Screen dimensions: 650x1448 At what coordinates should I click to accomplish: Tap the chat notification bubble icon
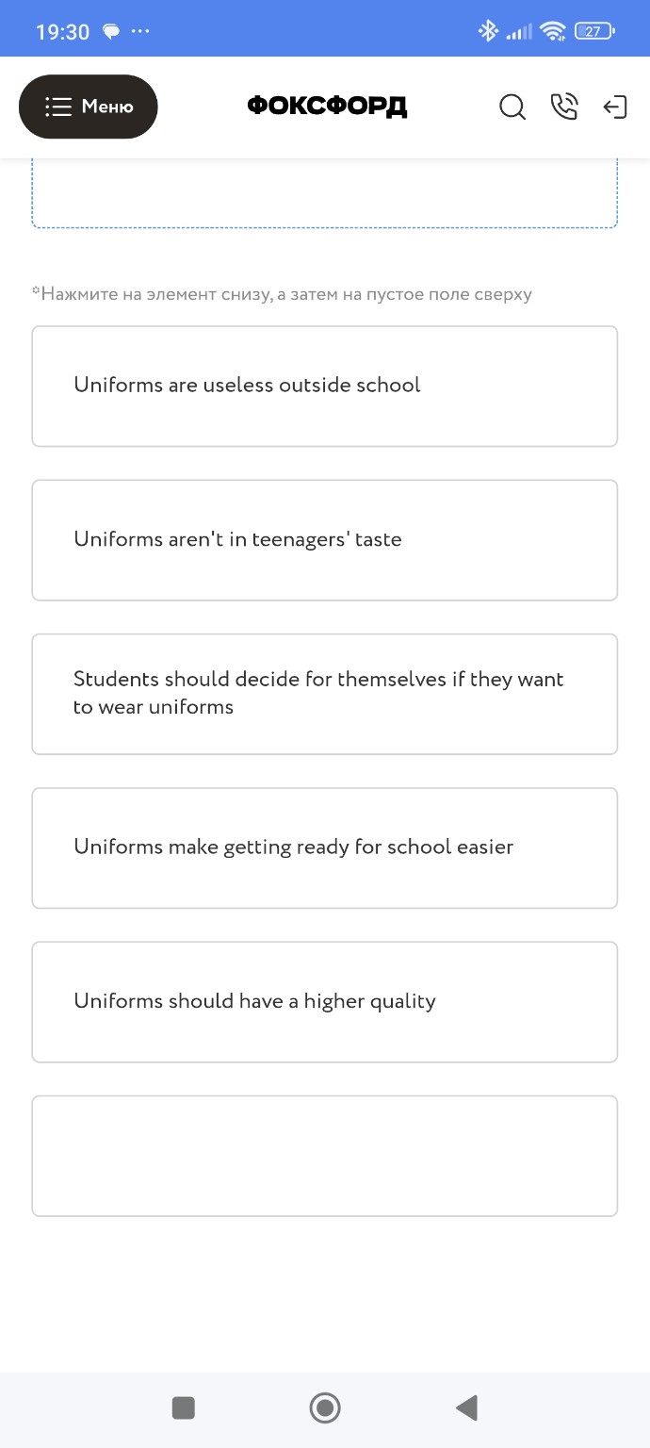tap(111, 31)
